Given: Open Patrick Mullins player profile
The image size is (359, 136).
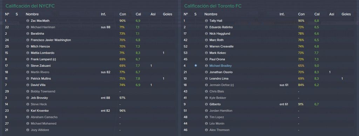Looking at the screenshot, I should pos(41,78).
